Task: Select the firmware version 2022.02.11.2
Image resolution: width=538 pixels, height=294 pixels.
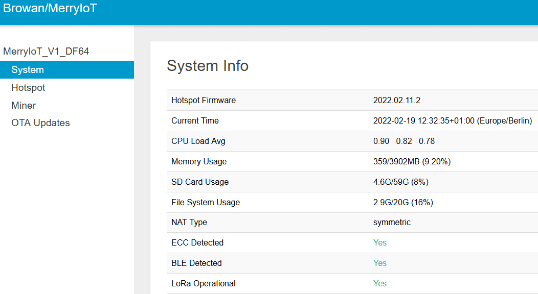Action: click(x=397, y=101)
